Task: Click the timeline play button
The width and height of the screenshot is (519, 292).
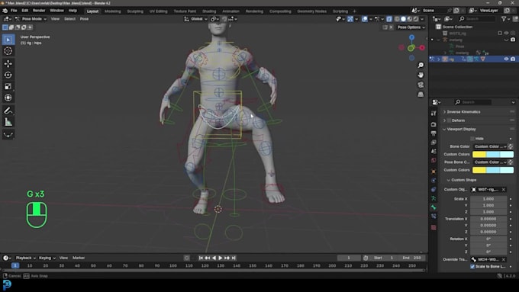Action: [221, 258]
